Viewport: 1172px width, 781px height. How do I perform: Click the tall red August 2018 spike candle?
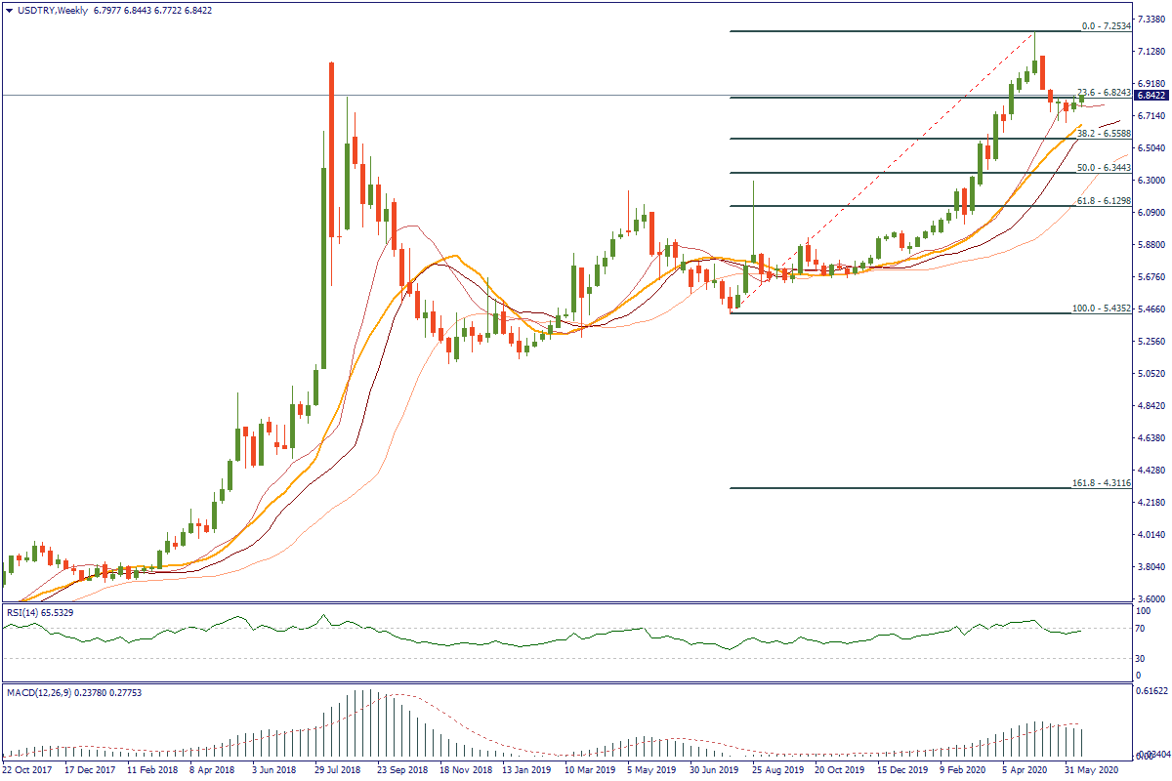(x=332, y=146)
